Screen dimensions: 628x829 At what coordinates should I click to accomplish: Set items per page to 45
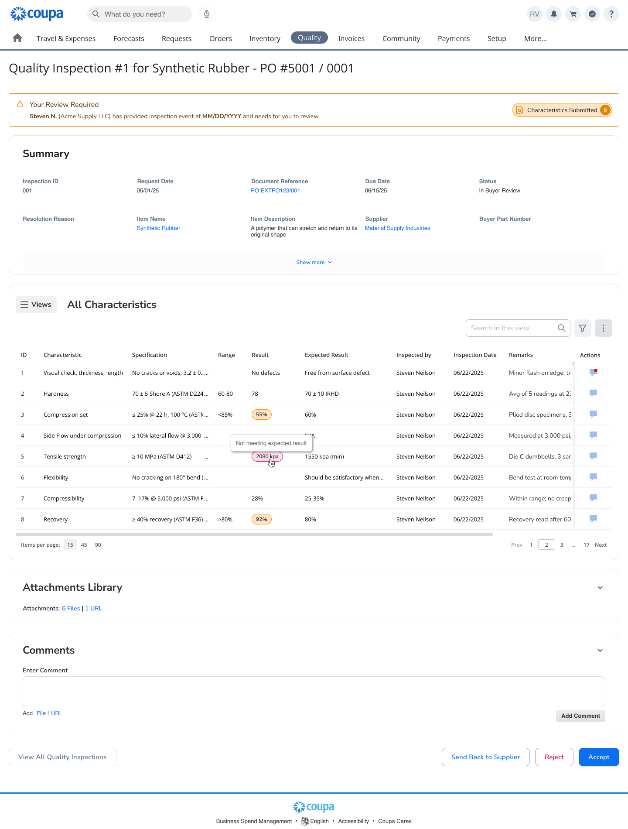pos(84,545)
